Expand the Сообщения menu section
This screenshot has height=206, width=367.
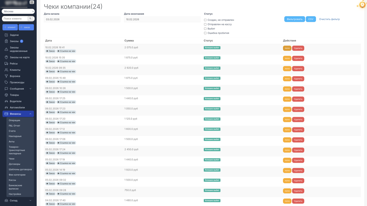pos(30,89)
